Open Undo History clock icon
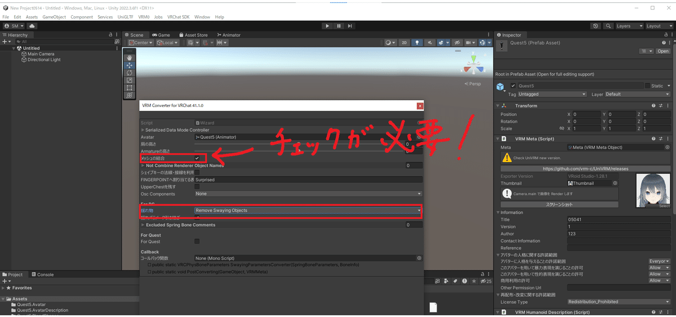 (596, 26)
